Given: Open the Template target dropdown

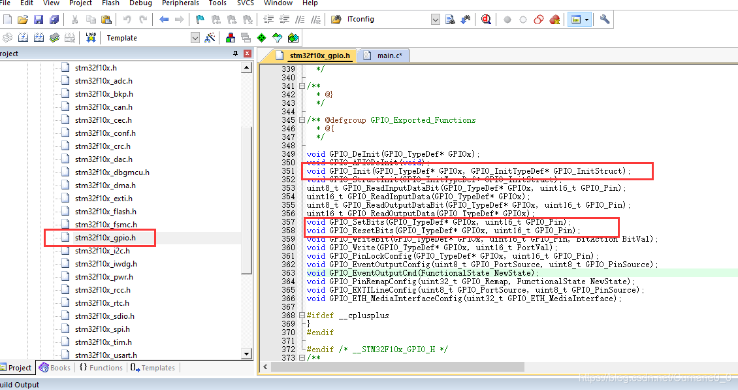Looking at the screenshot, I should coord(195,38).
